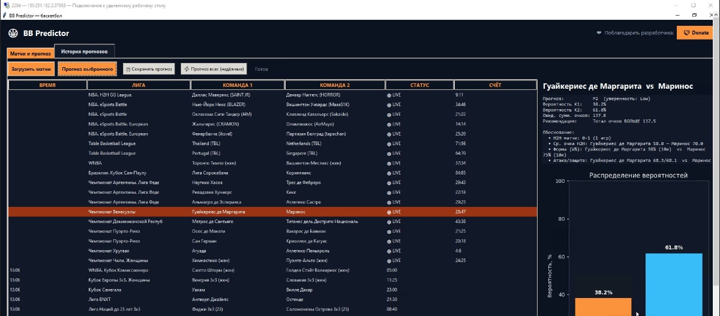The image size is (720, 316).
Task: Click the score 71:56 cell
Action: coord(495,143)
